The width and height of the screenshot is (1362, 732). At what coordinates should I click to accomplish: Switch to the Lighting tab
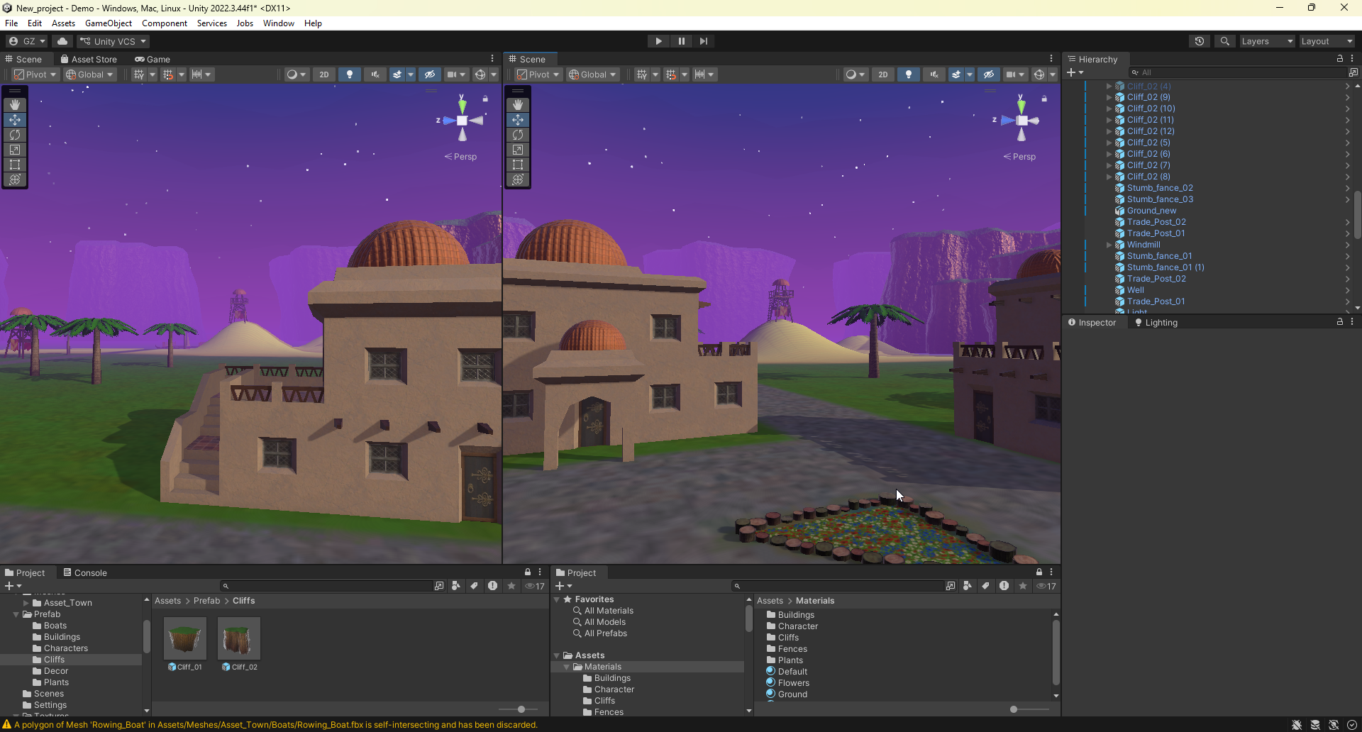click(x=1156, y=323)
